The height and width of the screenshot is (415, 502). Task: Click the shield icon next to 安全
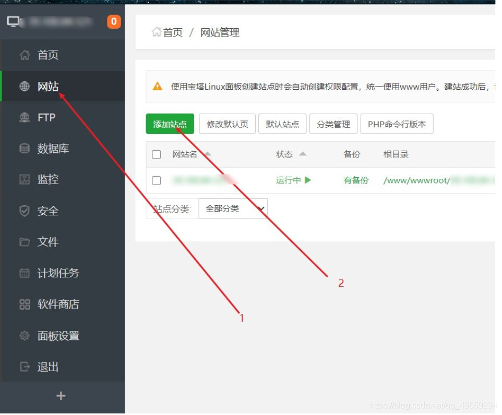[25, 211]
